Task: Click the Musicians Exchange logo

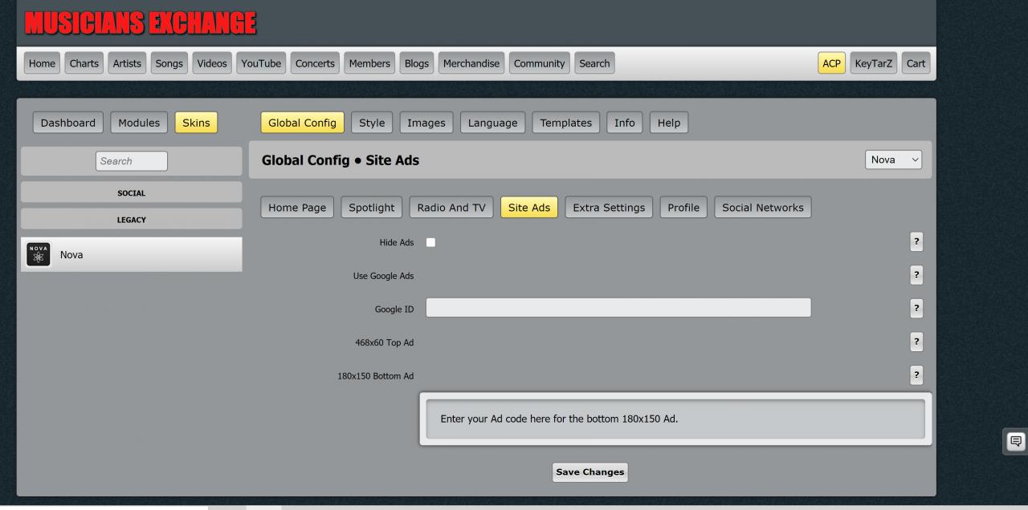Action: [x=141, y=23]
